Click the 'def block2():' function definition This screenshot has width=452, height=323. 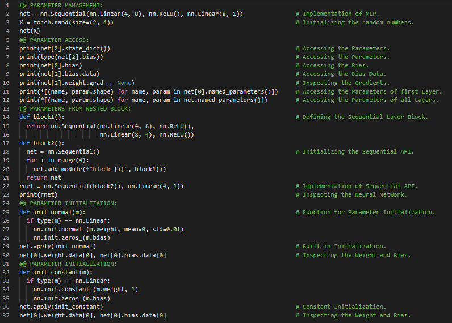[x=42, y=143]
